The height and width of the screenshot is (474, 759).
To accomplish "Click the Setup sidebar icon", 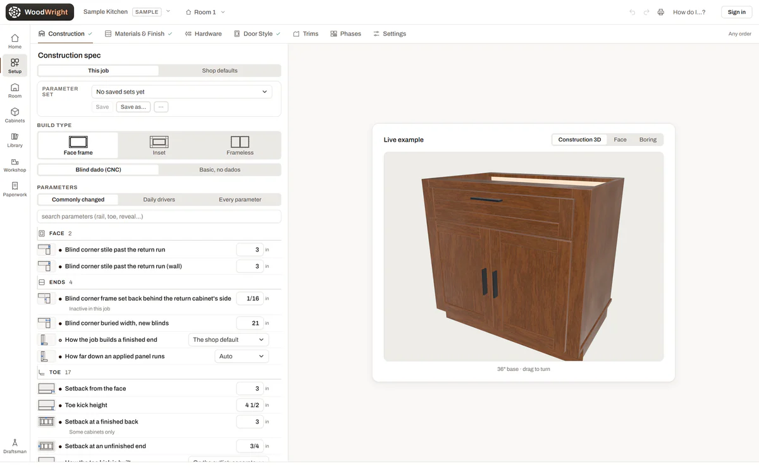I will pos(15,66).
